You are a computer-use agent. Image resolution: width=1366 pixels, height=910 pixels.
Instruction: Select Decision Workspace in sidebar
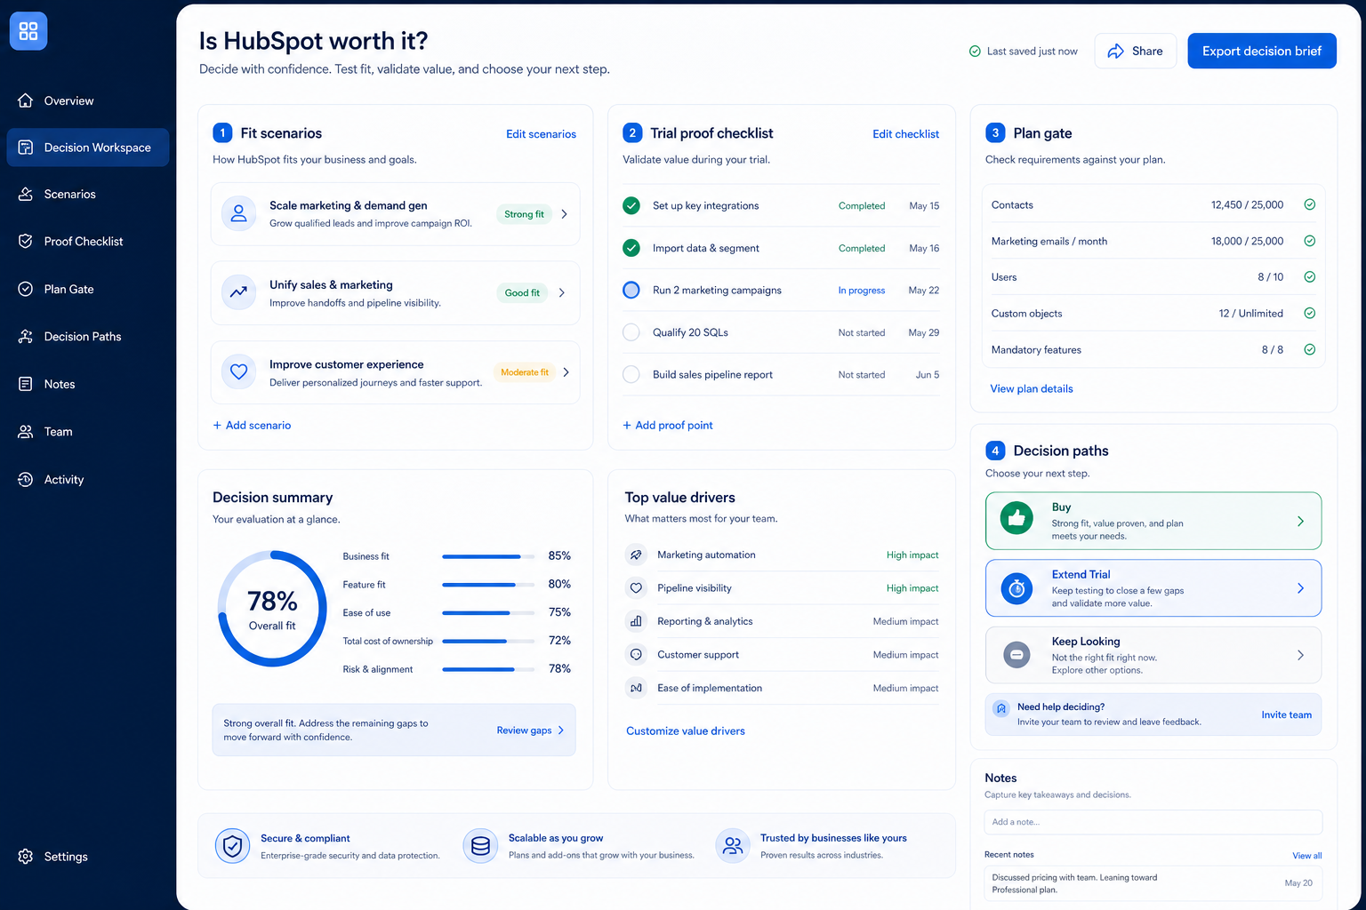(x=87, y=148)
